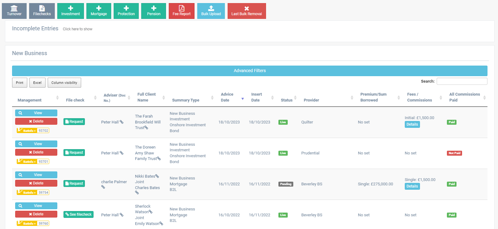This screenshot has height=229, width=498.
Task: Add a new Investment entry
Action: [71, 11]
